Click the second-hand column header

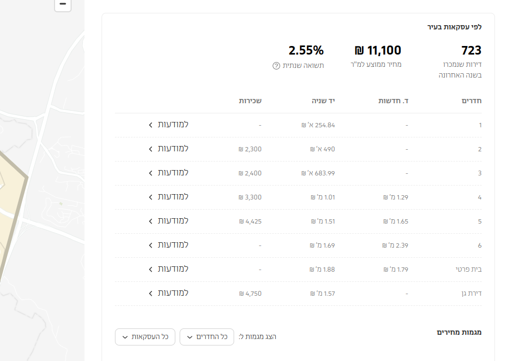click(323, 101)
